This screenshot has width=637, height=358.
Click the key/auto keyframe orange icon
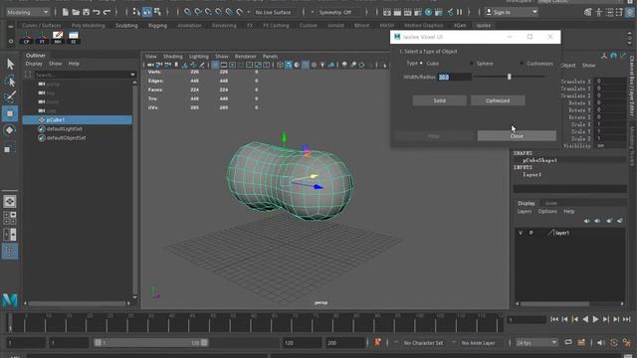pyautogui.click(x=377, y=342)
